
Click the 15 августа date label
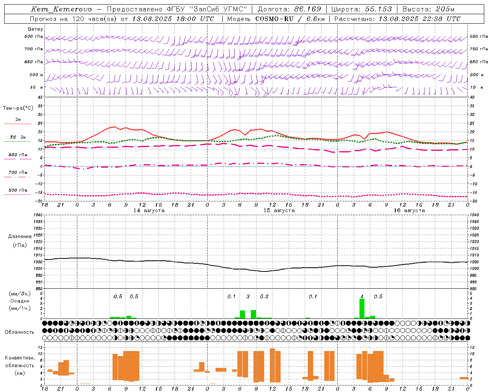pyautogui.click(x=279, y=211)
